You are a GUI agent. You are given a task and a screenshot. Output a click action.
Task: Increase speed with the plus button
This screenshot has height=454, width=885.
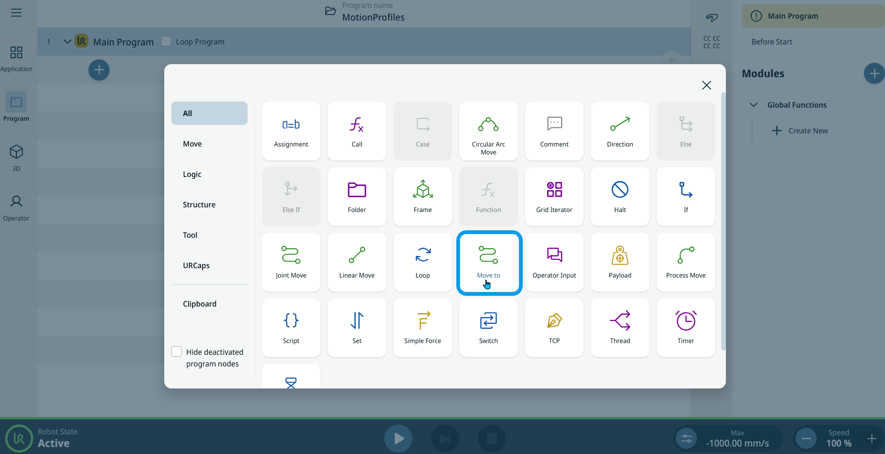pyautogui.click(x=871, y=439)
